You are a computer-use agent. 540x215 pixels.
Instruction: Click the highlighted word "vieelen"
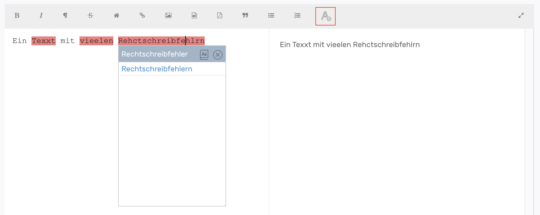tap(96, 41)
